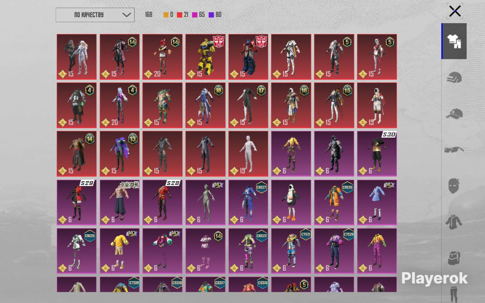This screenshot has width=485, height=303.
Task: Select the C8S22 outfit
Action: [x=248, y=251]
